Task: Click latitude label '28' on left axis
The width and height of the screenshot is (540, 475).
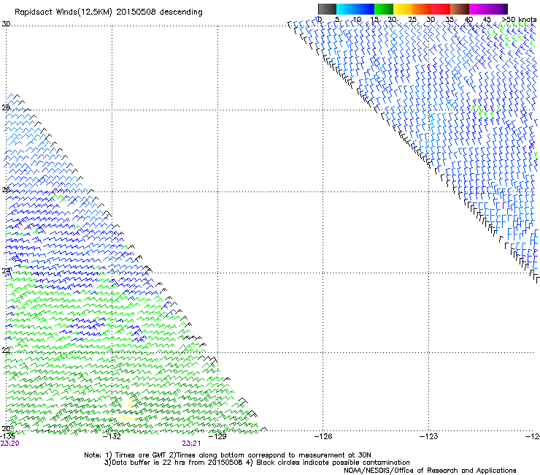Action: click(6, 107)
